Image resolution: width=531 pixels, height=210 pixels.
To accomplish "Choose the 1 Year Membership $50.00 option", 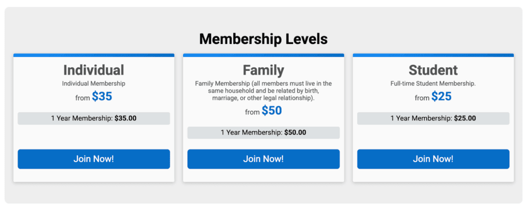I will click(263, 132).
